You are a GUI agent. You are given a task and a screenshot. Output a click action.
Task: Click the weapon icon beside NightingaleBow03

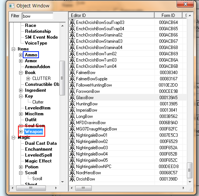(x=72, y=148)
